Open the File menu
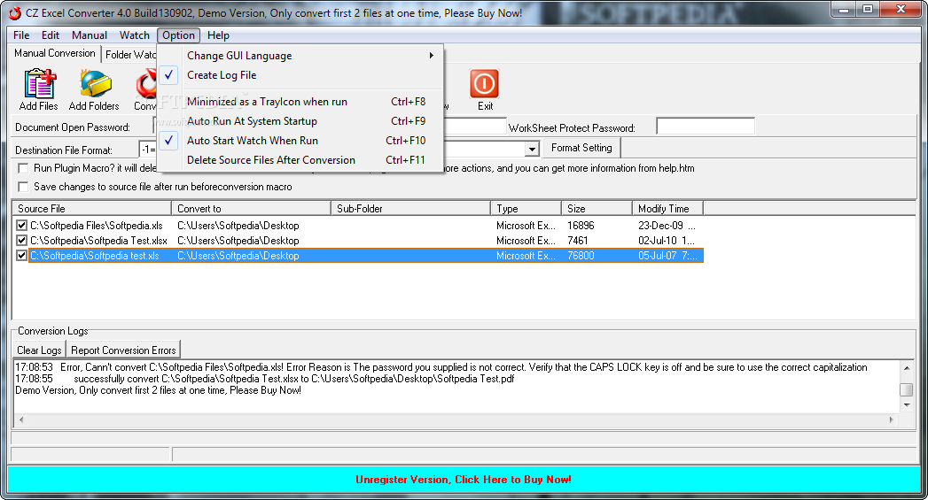The image size is (928, 500). point(21,35)
